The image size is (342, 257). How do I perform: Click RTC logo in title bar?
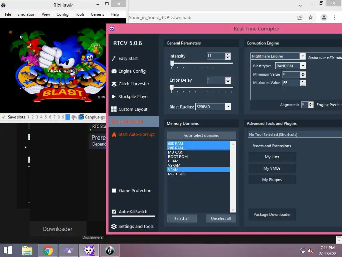click(x=112, y=28)
